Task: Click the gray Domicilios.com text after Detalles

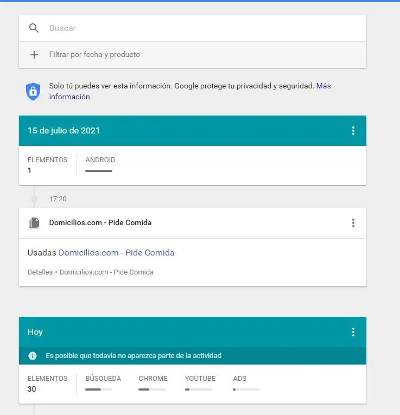Action: tap(106, 272)
